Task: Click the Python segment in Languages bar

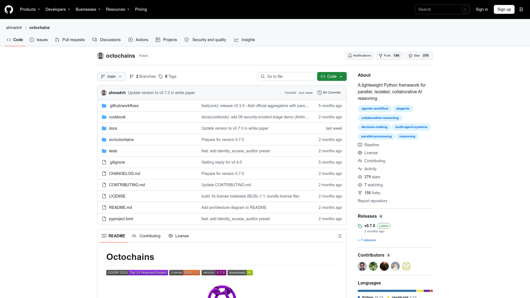Action: 387,291
